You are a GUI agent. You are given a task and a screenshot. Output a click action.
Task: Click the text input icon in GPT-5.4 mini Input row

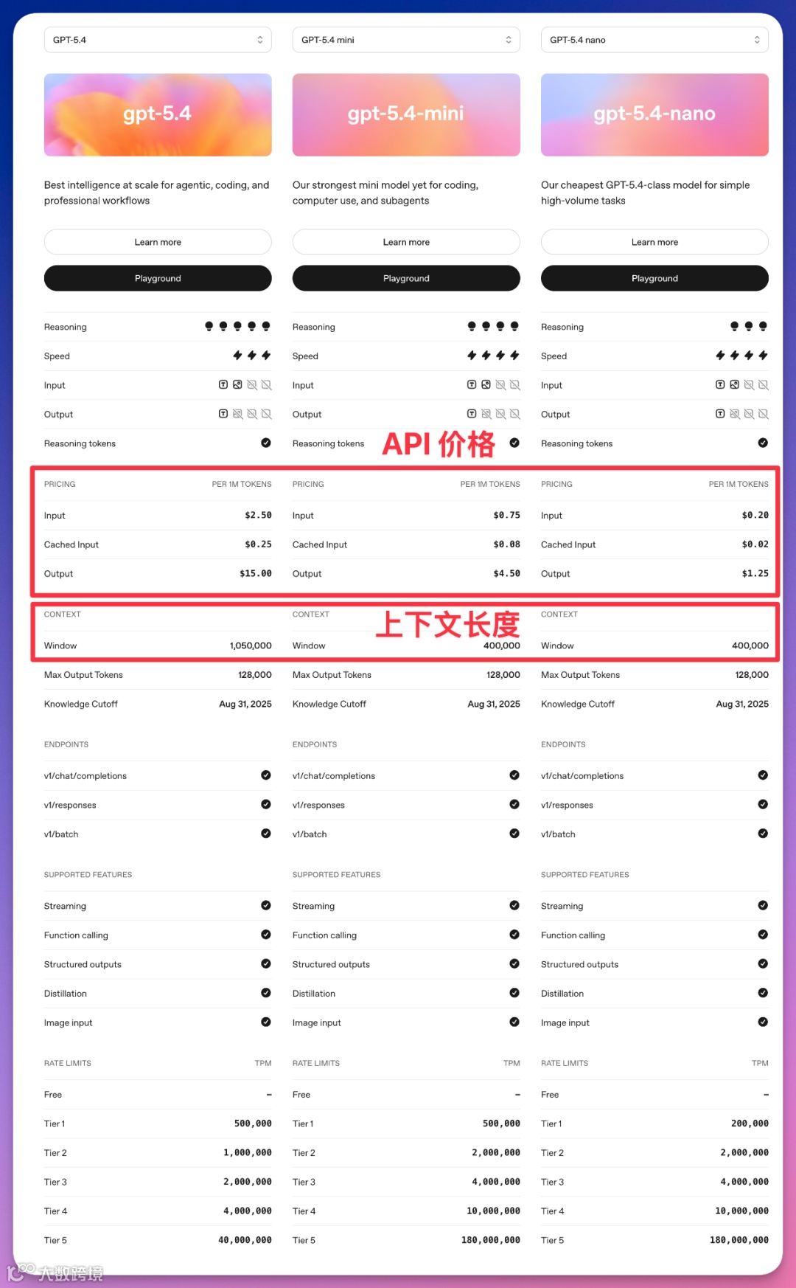click(472, 384)
